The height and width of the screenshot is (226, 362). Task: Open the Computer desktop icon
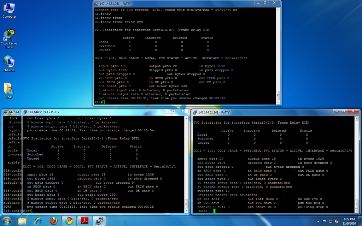point(9,8)
